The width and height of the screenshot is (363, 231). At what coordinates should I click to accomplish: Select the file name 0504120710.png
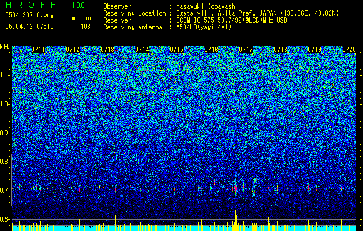pos(29,15)
